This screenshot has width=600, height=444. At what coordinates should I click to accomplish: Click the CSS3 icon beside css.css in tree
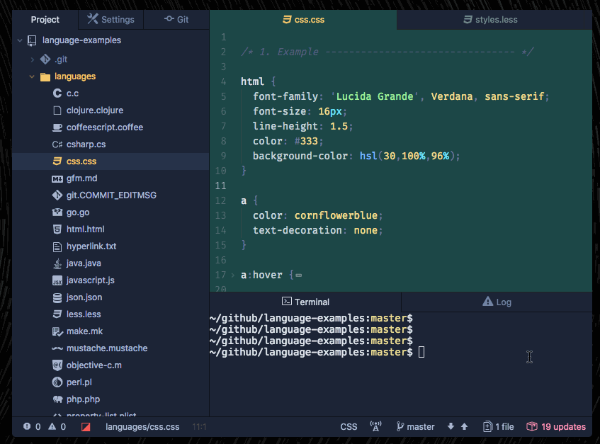point(57,161)
